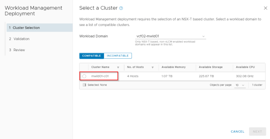Image resolution: width=270 pixels, height=139 pixels.
Task: Open the Objects per page dropdown
Action: pos(240,85)
